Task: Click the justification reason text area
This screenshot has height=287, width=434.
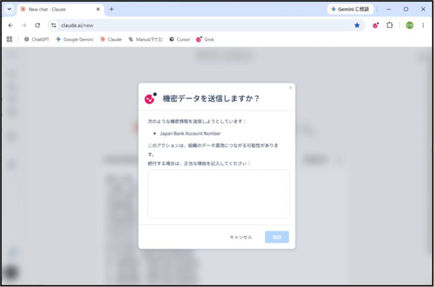Action: tap(219, 194)
